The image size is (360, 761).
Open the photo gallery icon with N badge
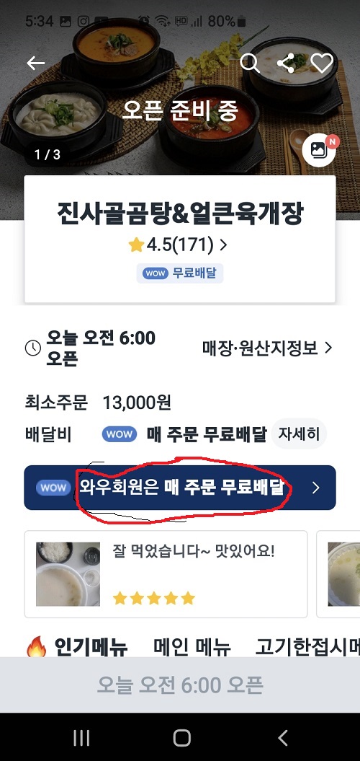[319, 150]
